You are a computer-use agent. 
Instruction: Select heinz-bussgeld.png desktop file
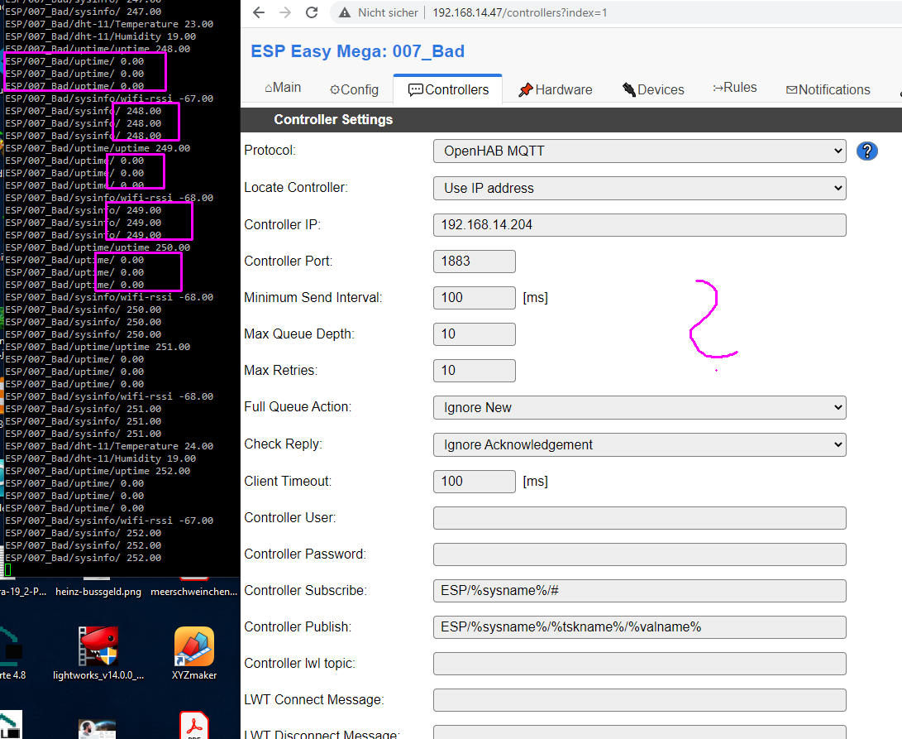click(98, 592)
